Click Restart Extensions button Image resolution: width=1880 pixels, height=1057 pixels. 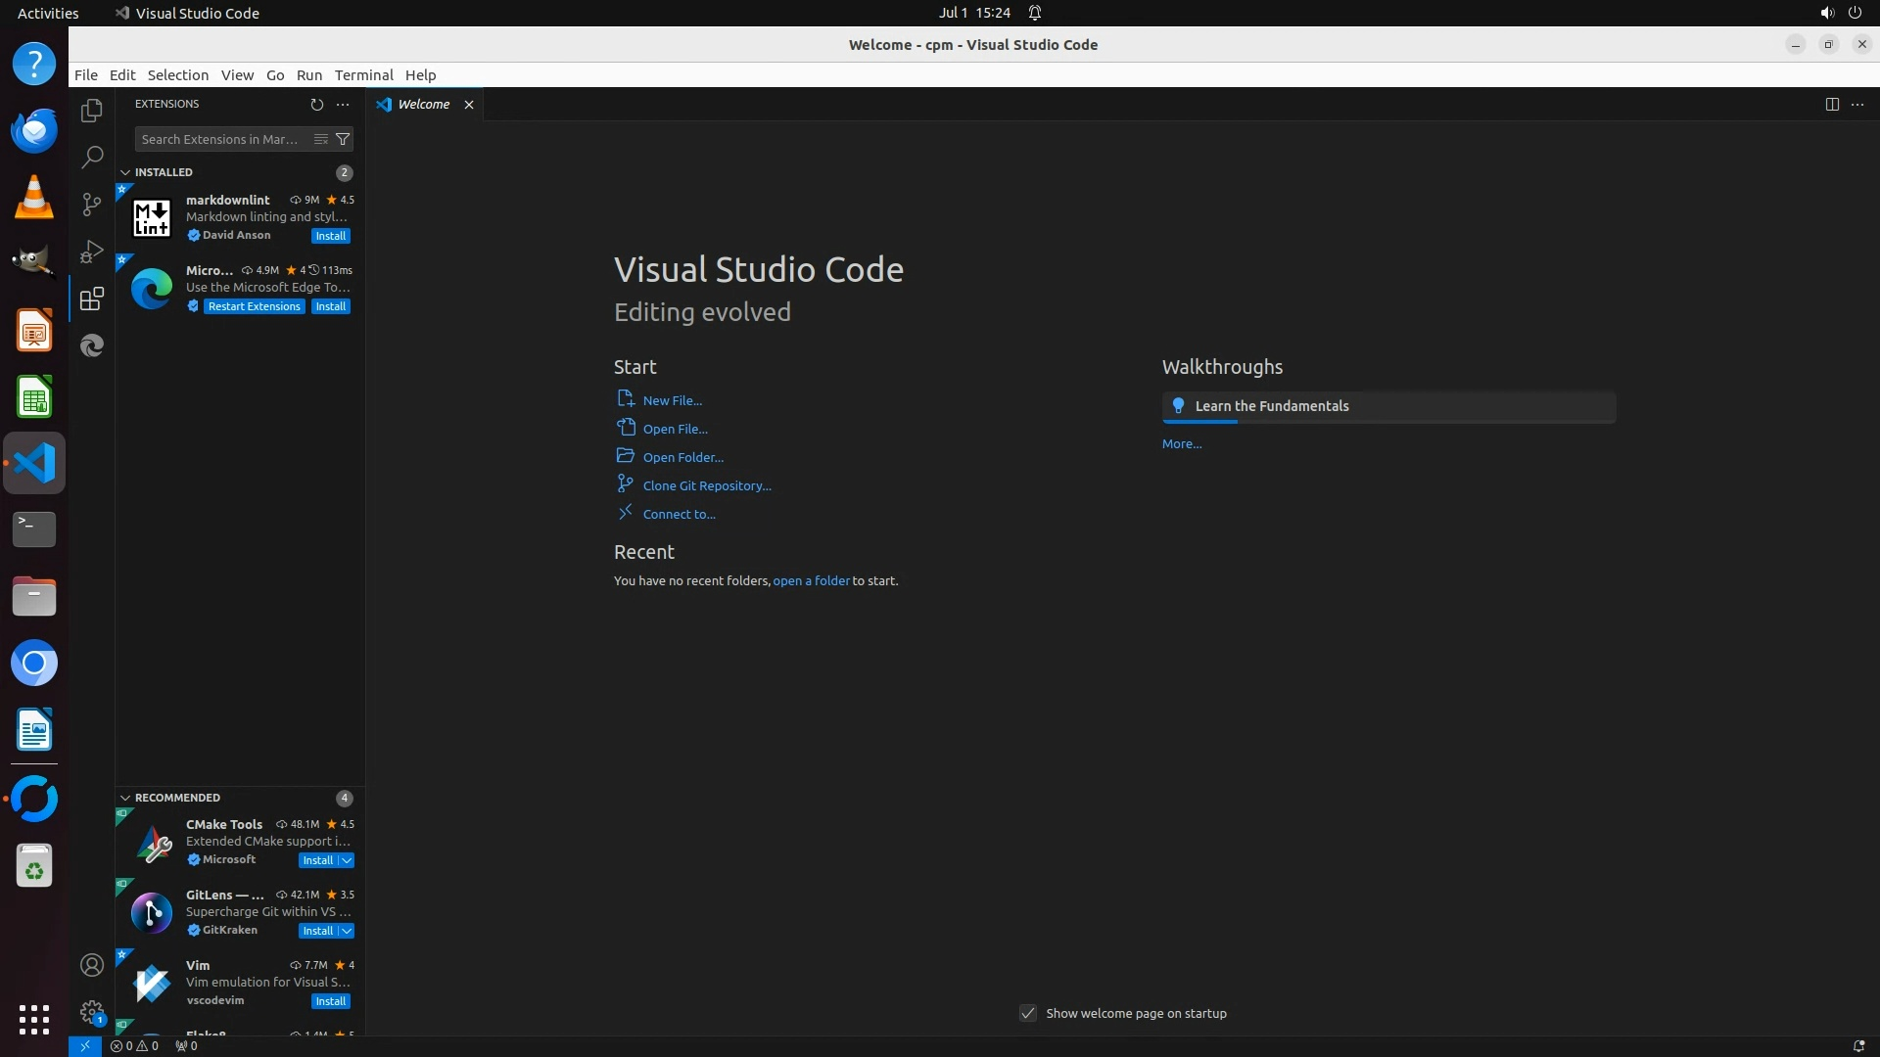[254, 306]
